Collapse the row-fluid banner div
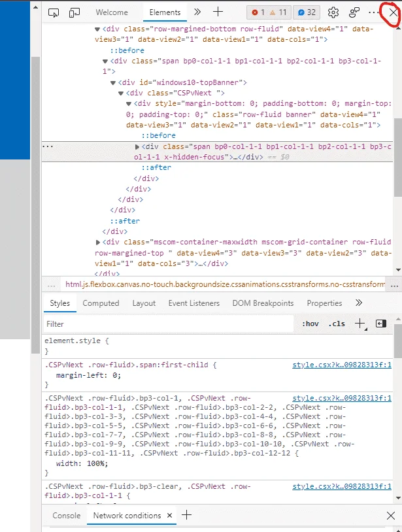The width and height of the screenshot is (402, 532). (x=129, y=104)
